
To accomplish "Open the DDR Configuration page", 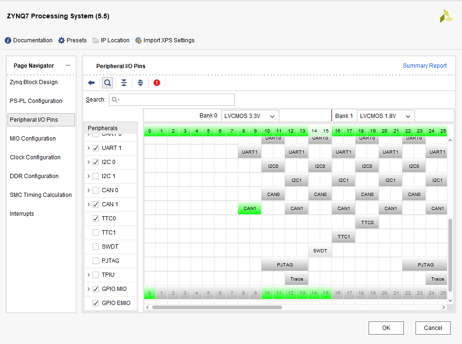I will click(34, 176).
